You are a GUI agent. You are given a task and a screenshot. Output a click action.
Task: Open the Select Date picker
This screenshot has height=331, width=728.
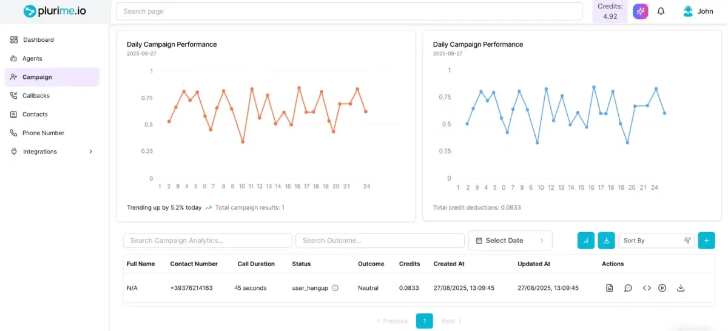tap(510, 241)
